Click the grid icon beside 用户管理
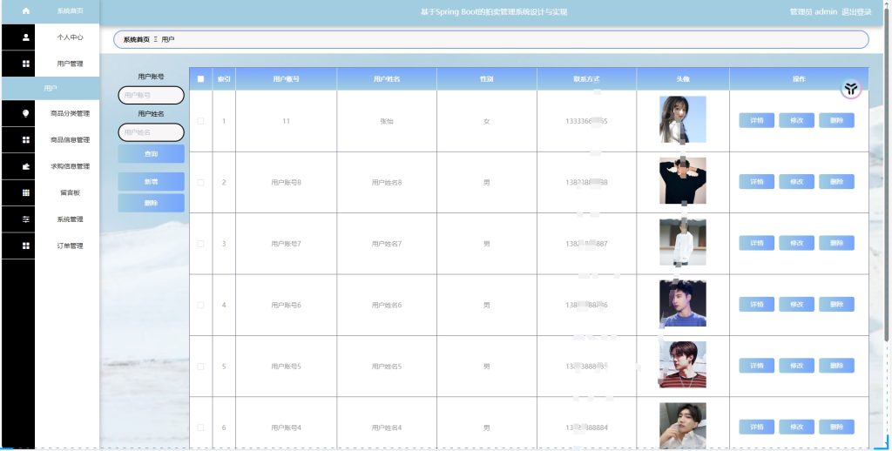 coord(25,64)
